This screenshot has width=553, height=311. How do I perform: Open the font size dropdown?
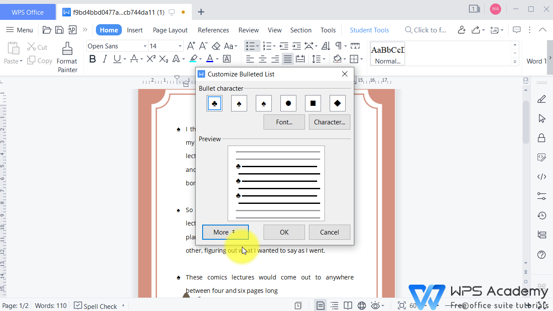point(180,46)
